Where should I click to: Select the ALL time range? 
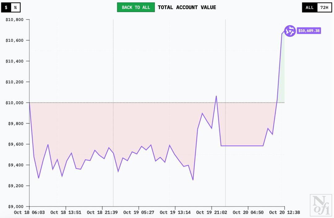[310, 7]
